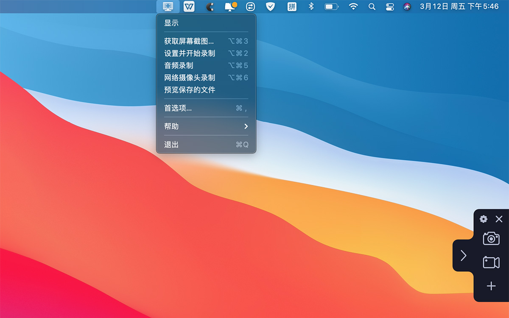
Task: Switch the Pinyin input method icon
Action: coord(292,6)
